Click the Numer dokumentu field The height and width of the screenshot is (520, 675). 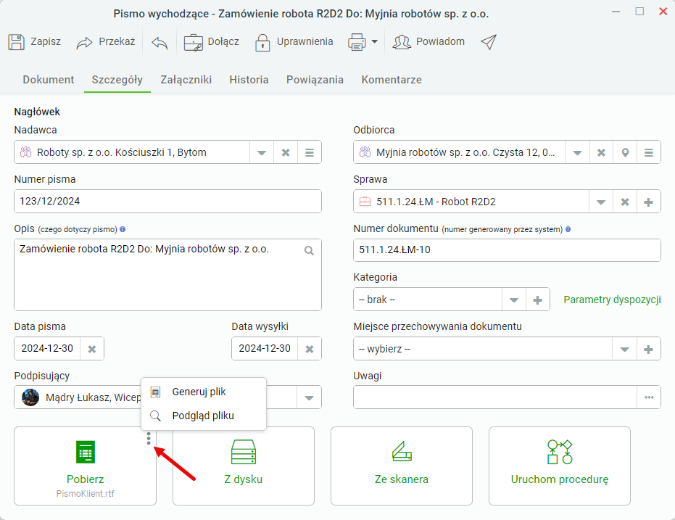pyautogui.click(x=507, y=250)
